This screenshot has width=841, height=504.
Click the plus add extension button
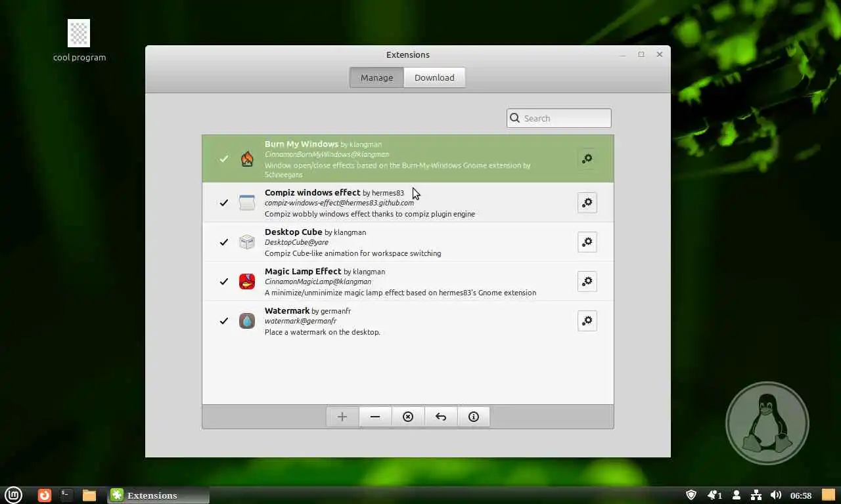(342, 417)
